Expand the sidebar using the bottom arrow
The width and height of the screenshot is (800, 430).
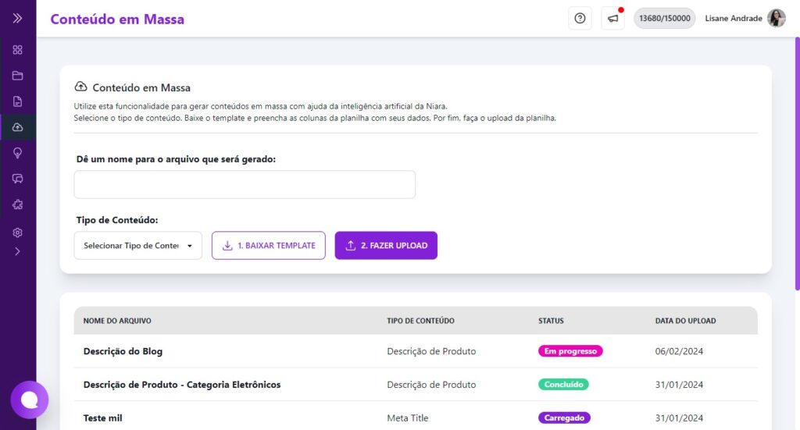click(x=17, y=251)
